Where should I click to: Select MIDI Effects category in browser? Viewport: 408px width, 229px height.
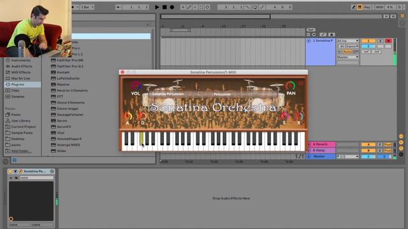point(21,72)
